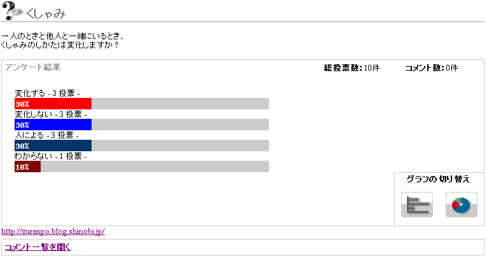The width and height of the screenshot is (487, 258).
Task: Switch to the horizontal bar graph view
Action: pyautogui.click(x=417, y=205)
